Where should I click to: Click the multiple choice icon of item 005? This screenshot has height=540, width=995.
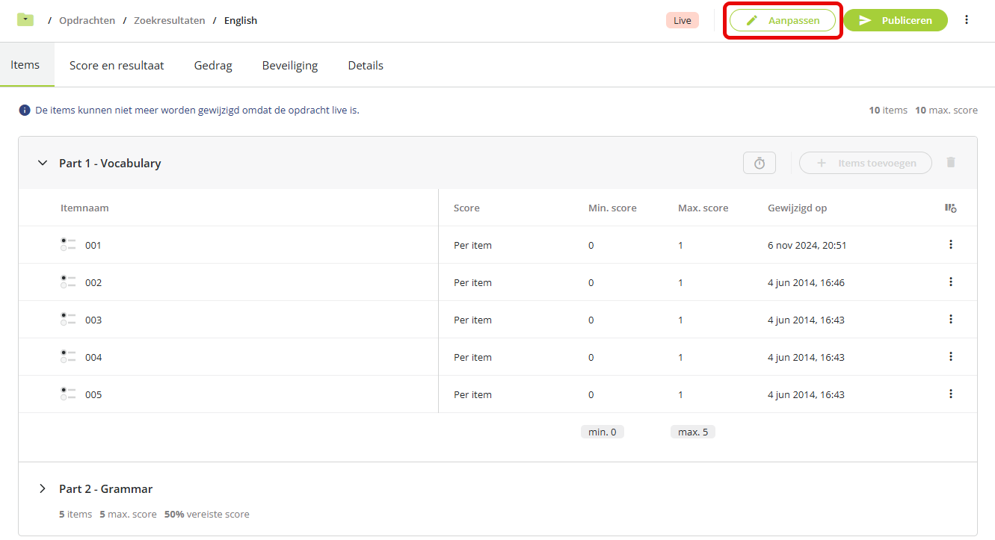(x=68, y=394)
